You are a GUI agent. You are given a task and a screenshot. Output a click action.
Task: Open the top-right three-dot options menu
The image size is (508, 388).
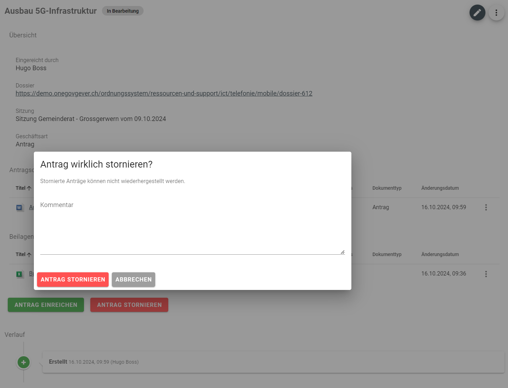point(496,13)
